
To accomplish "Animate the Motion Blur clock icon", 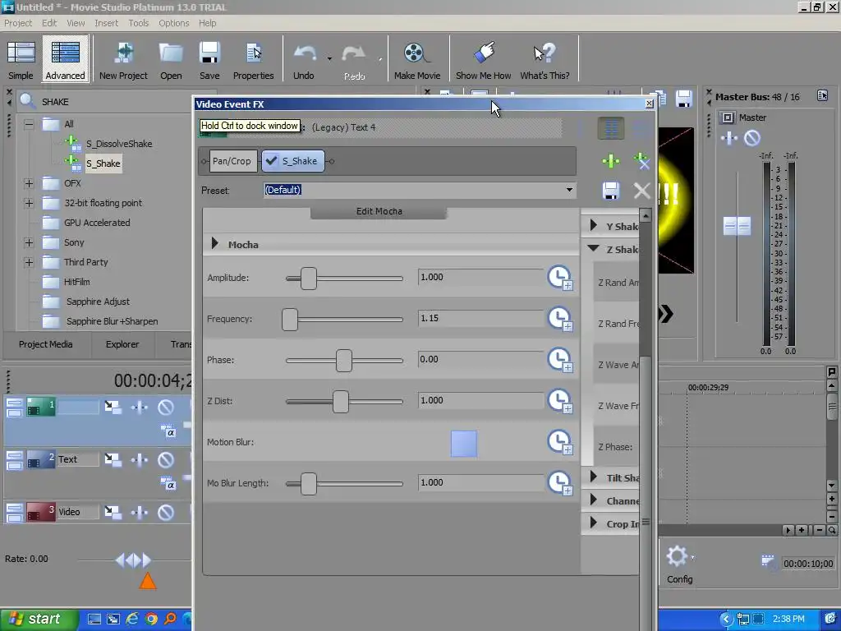I will coord(560,442).
